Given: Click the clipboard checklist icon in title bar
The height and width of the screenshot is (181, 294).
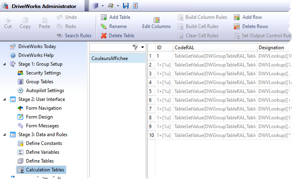Looking at the screenshot, I should click(135, 6).
